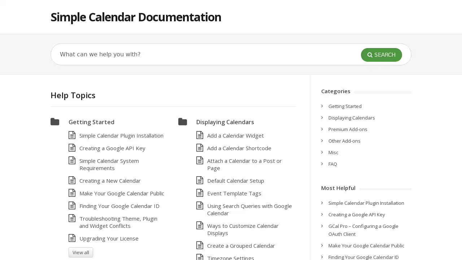The width and height of the screenshot is (462, 260).
Task: Open Simple Calendar Plugin Installation article in Help Topics
Action: tap(121, 135)
